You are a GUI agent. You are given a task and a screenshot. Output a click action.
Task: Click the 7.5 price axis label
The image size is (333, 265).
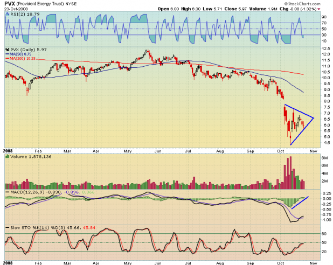click(x=327, y=107)
